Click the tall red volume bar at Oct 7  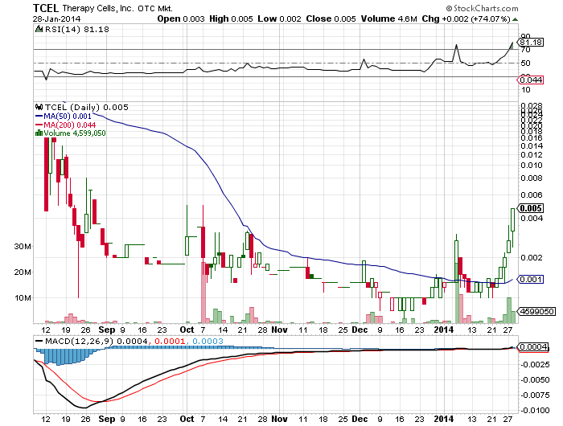(x=203, y=293)
